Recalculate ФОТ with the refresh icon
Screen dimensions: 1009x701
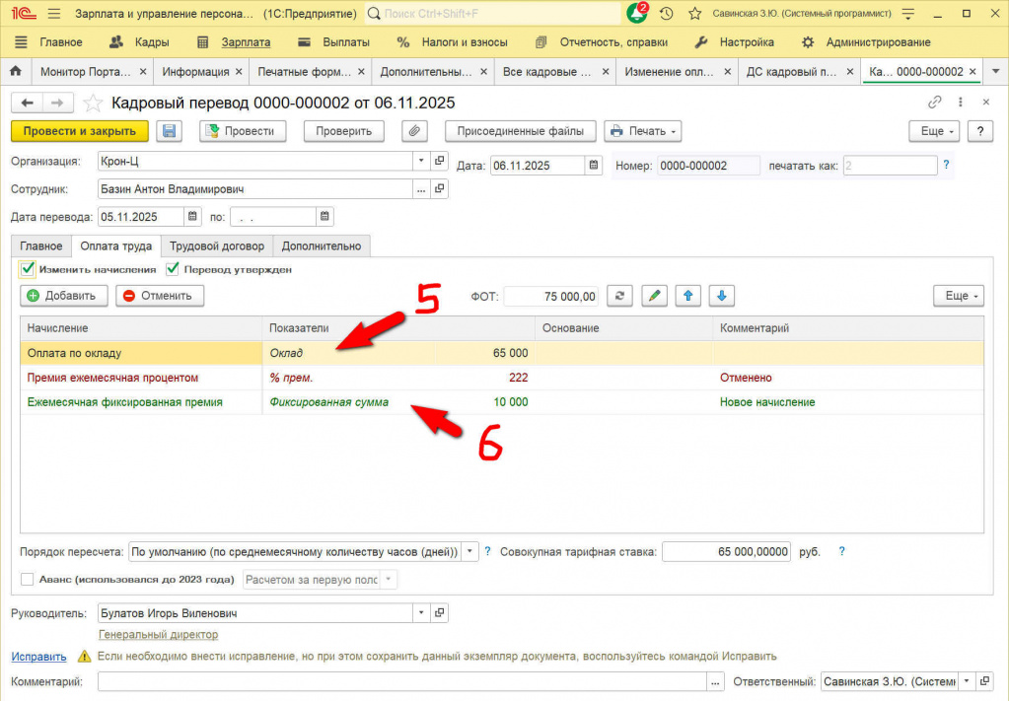pos(619,296)
